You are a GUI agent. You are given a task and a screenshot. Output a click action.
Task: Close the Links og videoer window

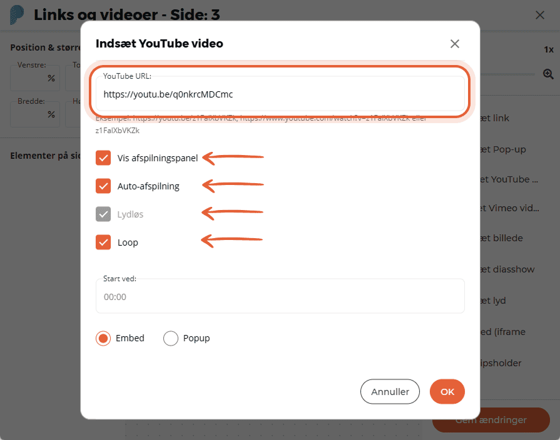coord(540,15)
